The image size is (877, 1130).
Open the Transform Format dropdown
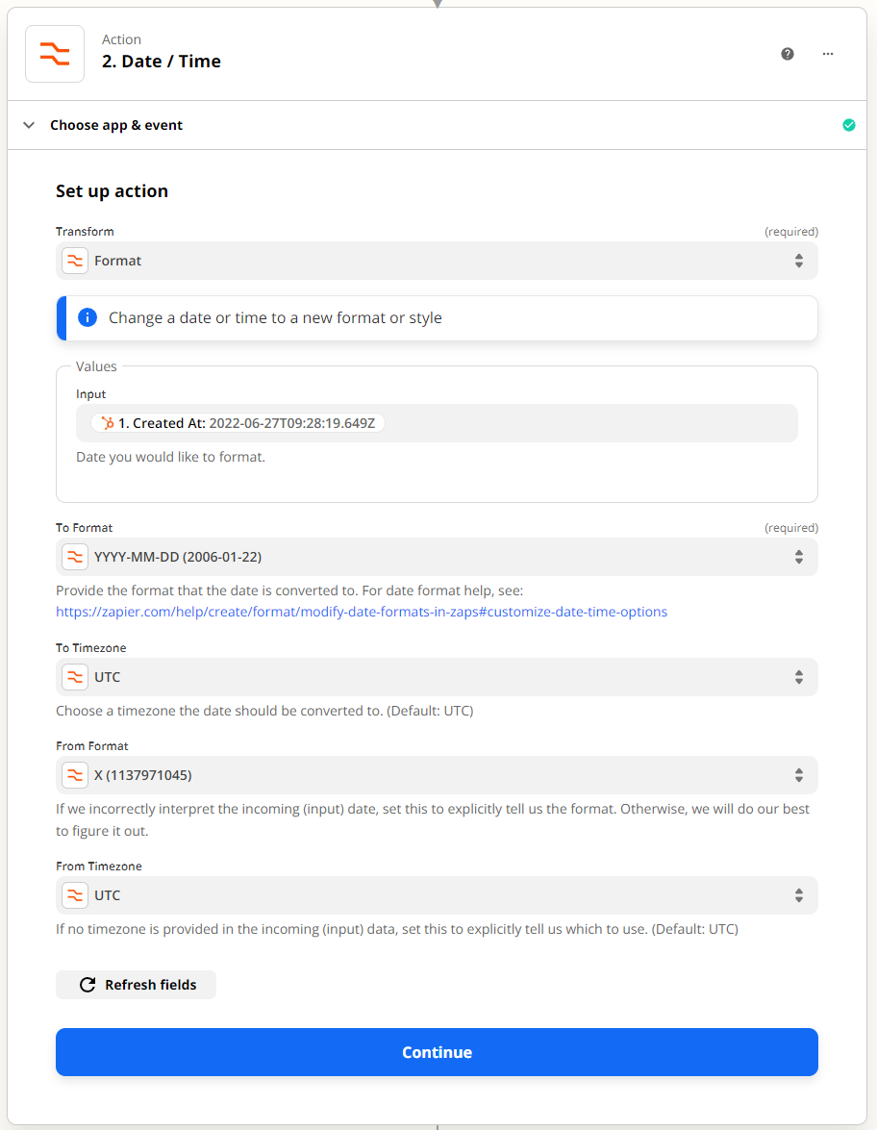(x=437, y=261)
